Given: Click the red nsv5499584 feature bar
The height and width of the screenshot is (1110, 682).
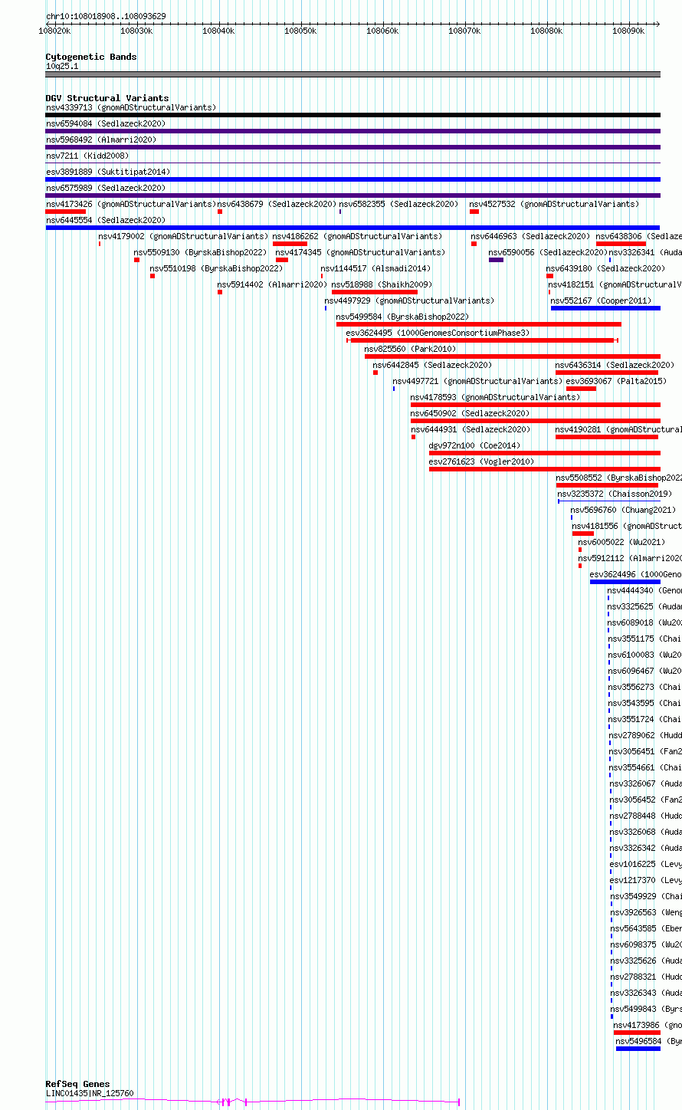Looking at the screenshot, I should point(479,324).
